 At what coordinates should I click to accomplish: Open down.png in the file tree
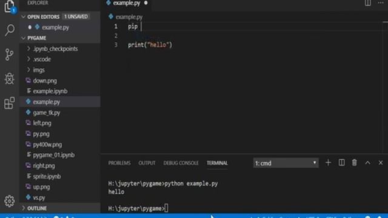tap(45, 81)
